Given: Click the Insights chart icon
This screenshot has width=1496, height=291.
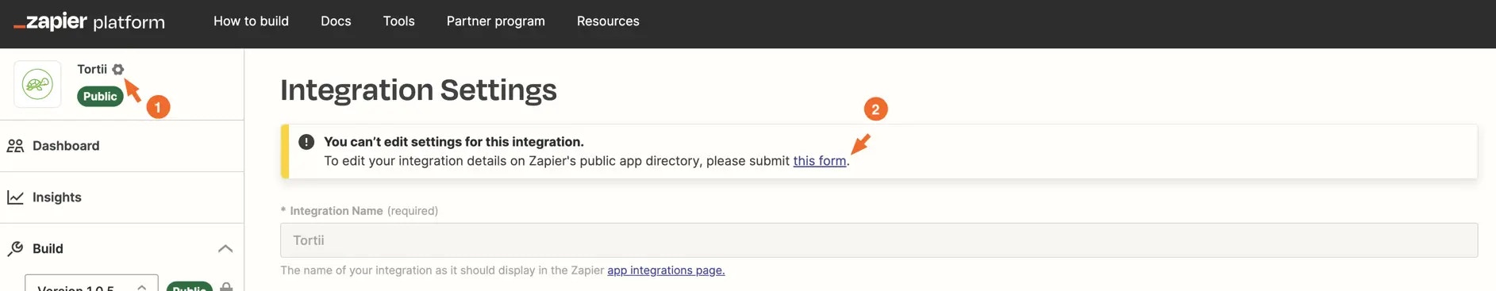Looking at the screenshot, I should point(15,197).
